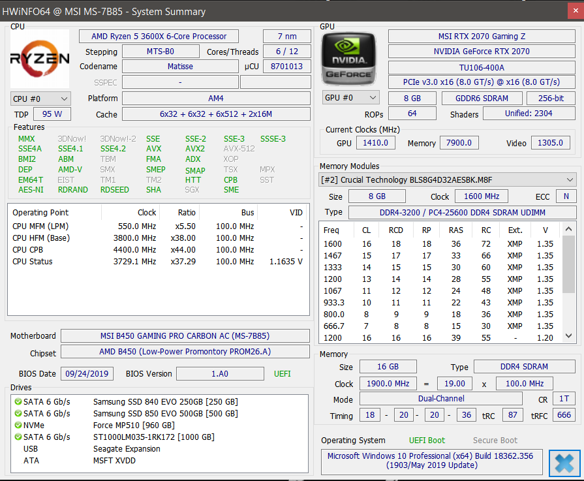
Task: Click the 1467 frequency timing row
Action: click(x=440, y=256)
